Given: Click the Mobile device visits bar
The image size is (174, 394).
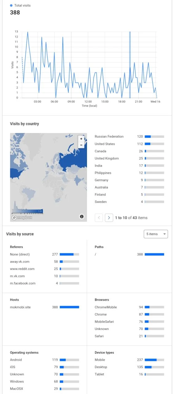Looking at the screenshot, I should 154,360.
